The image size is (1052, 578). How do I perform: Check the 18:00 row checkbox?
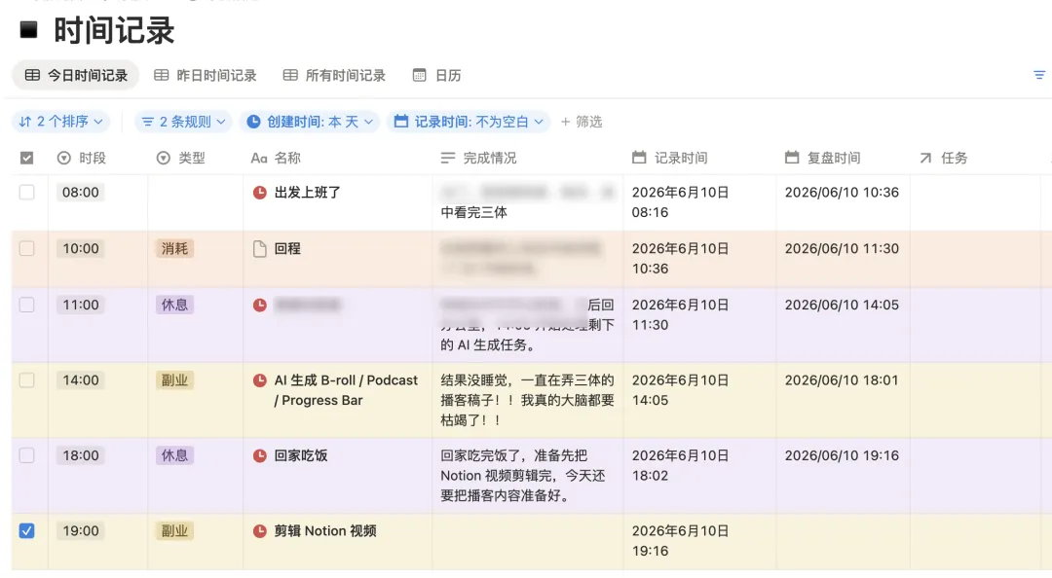click(x=27, y=455)
